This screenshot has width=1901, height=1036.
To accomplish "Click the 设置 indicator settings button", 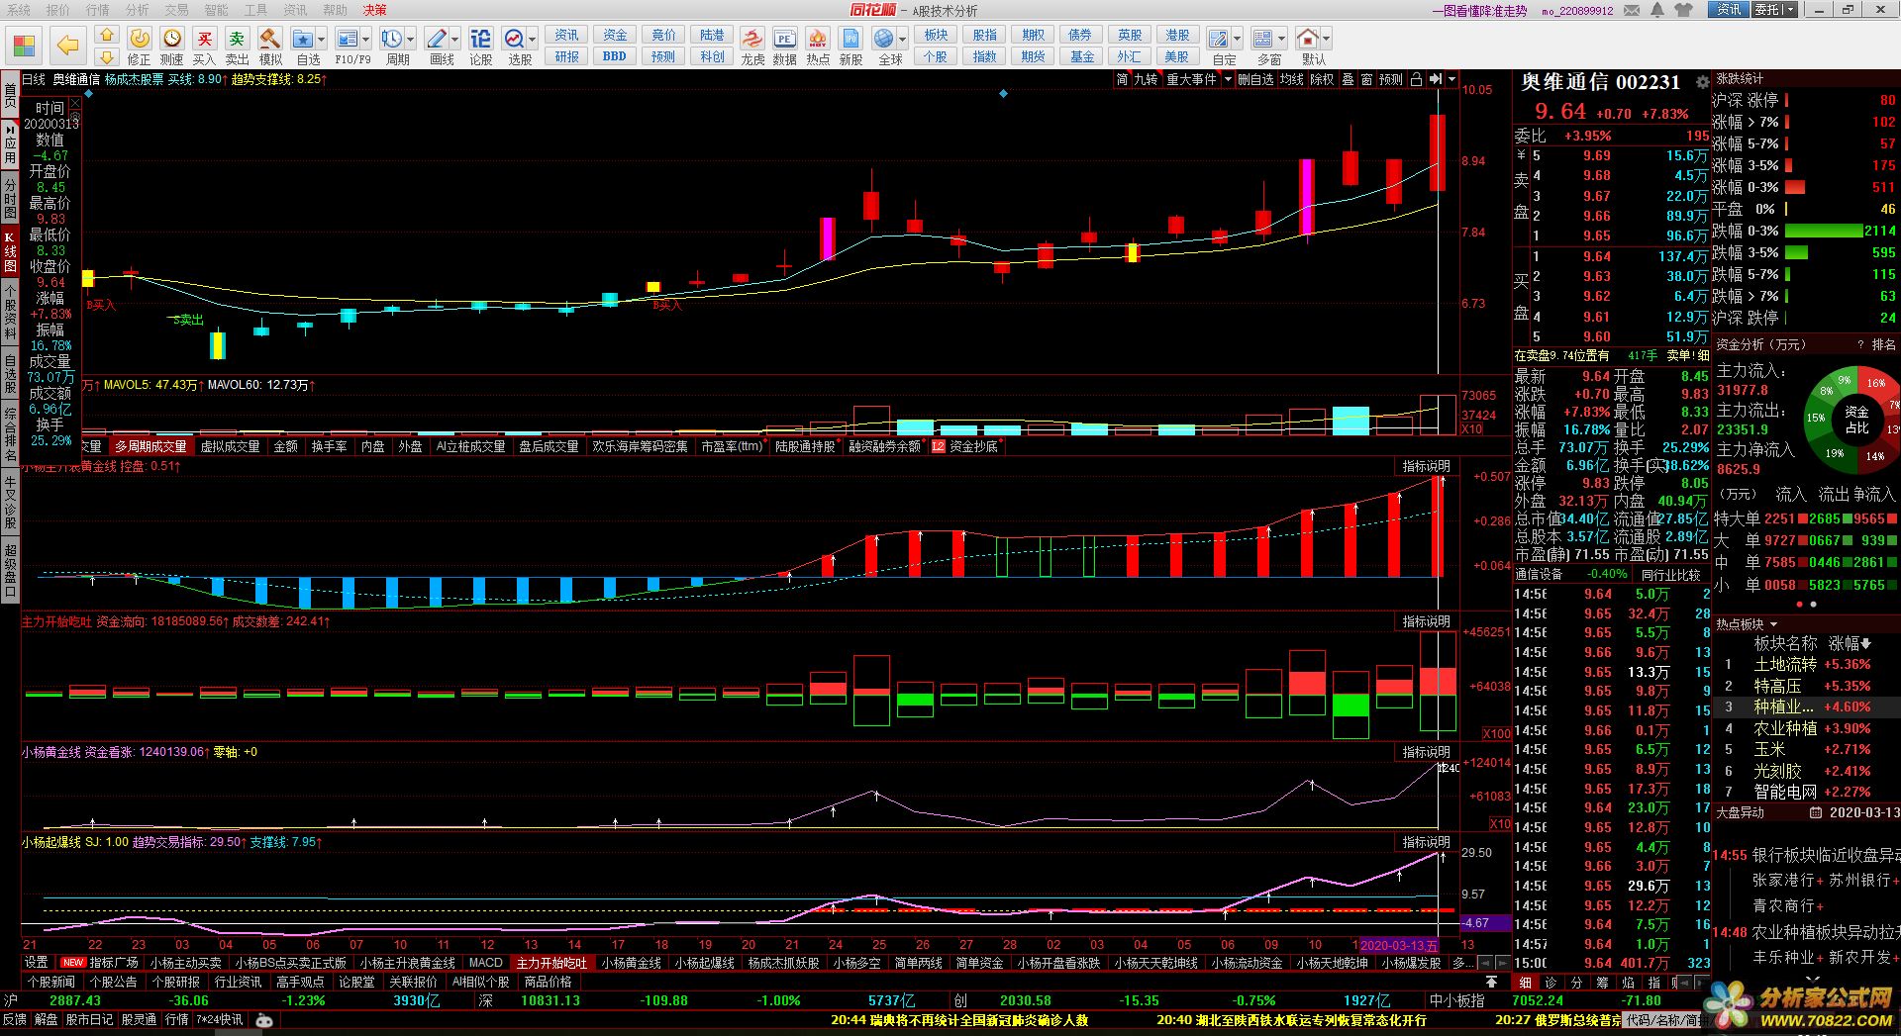I will [x=37, y=963].
